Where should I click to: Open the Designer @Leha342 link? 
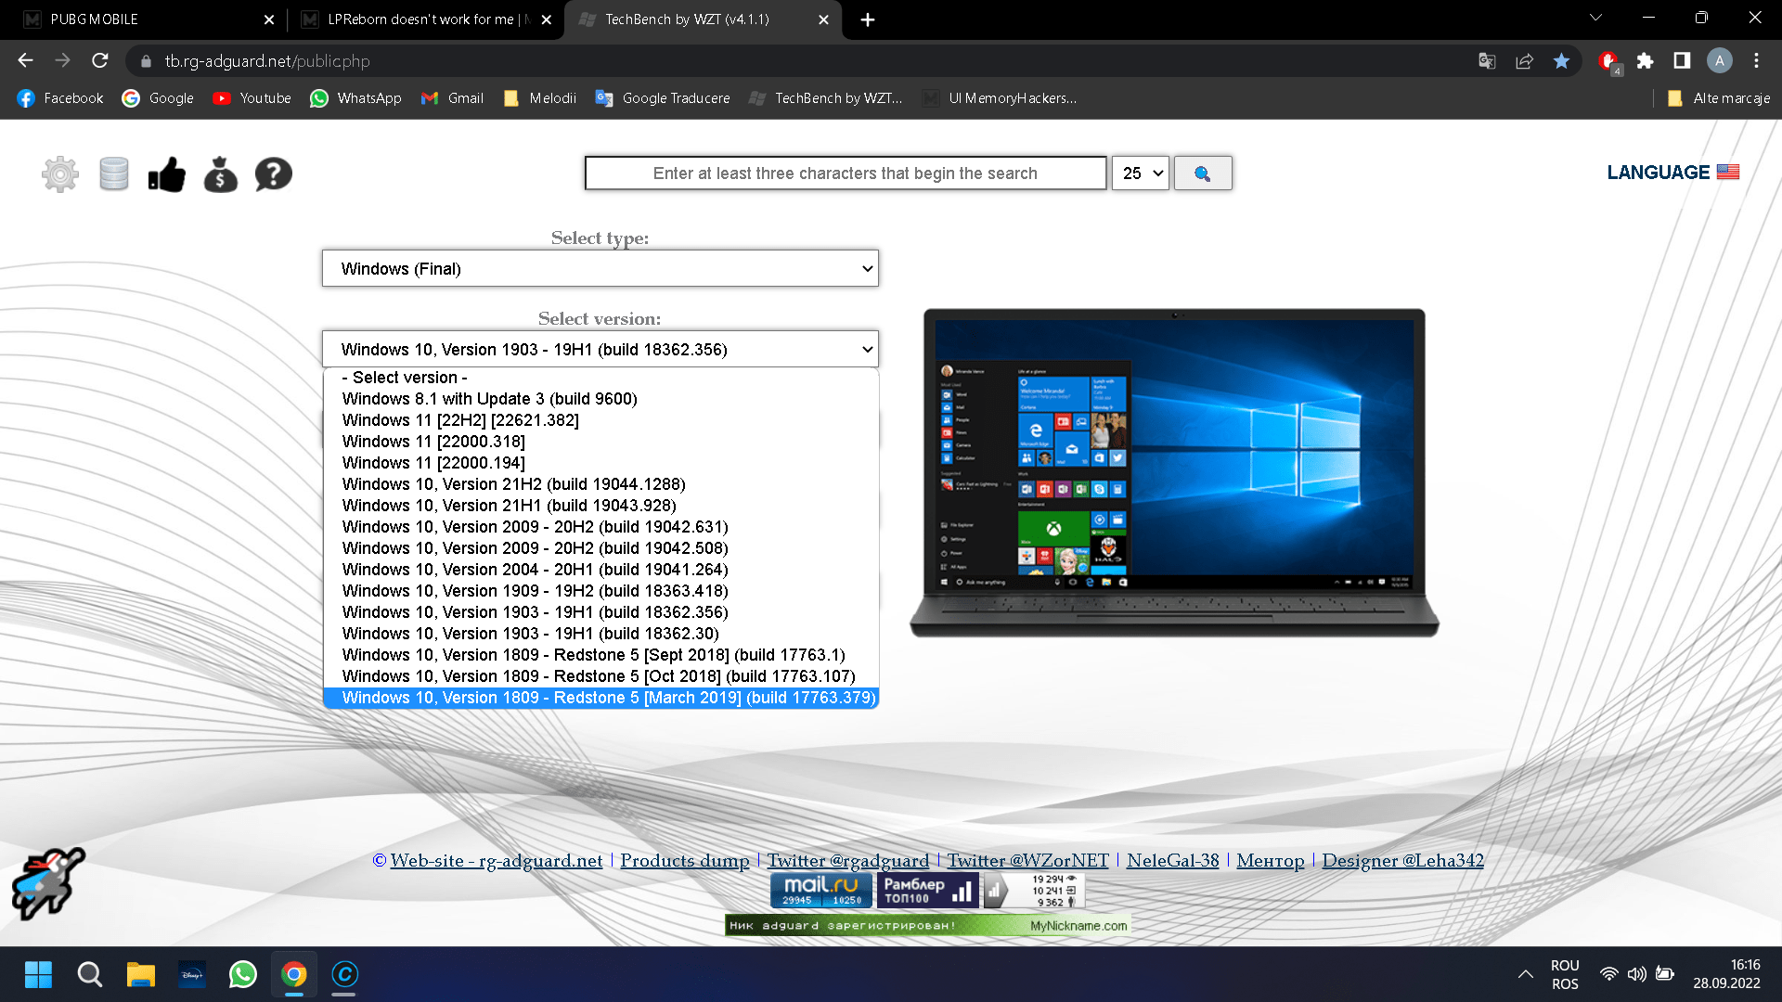coord(1403,861)
